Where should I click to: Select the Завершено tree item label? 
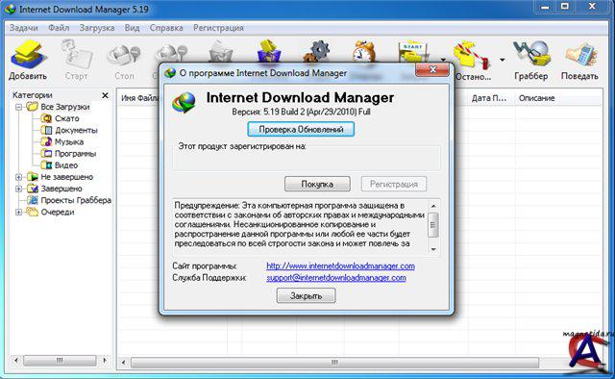coord(61,189)
